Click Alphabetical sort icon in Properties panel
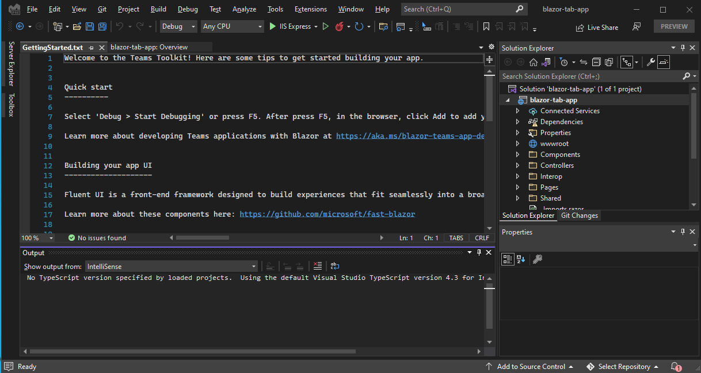 tap(521, 259)
